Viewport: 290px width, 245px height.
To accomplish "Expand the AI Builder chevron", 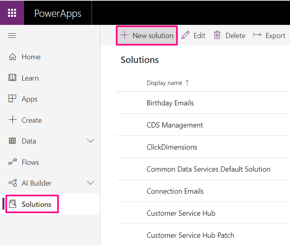I will click(x=90, y=183).
